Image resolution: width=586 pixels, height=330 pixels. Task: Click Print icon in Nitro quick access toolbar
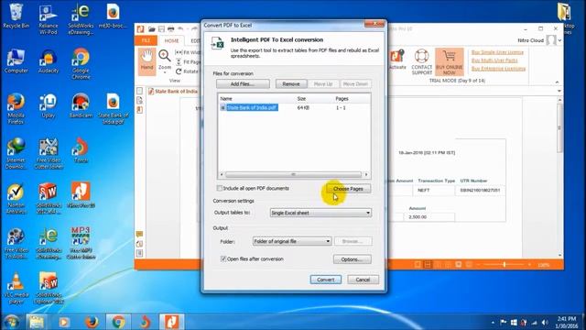pyautogui.click(x=171, y=28)
